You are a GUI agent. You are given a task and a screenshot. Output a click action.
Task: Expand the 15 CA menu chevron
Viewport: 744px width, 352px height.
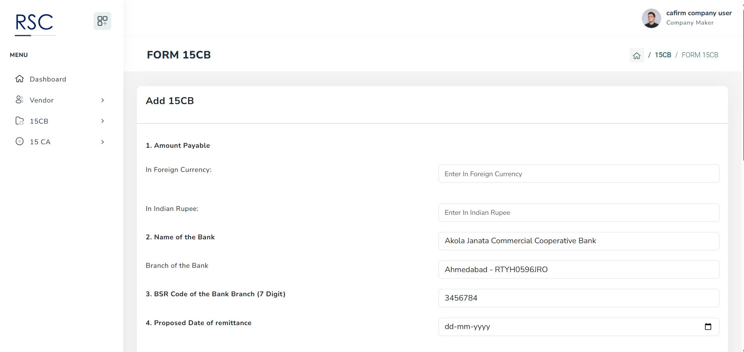pyautogui.click(x=103, y=142)
